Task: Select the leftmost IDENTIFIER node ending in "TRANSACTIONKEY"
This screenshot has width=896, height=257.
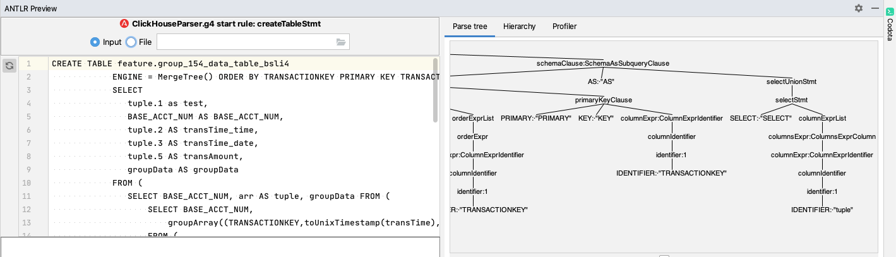Action: coord(489,210)
